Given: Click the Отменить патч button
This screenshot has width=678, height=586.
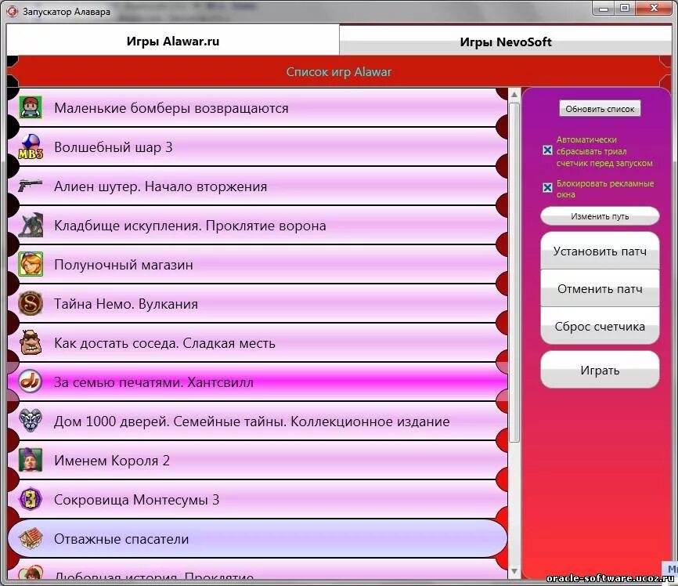Looking at the screenshot, I should click(x=600, y=288).
